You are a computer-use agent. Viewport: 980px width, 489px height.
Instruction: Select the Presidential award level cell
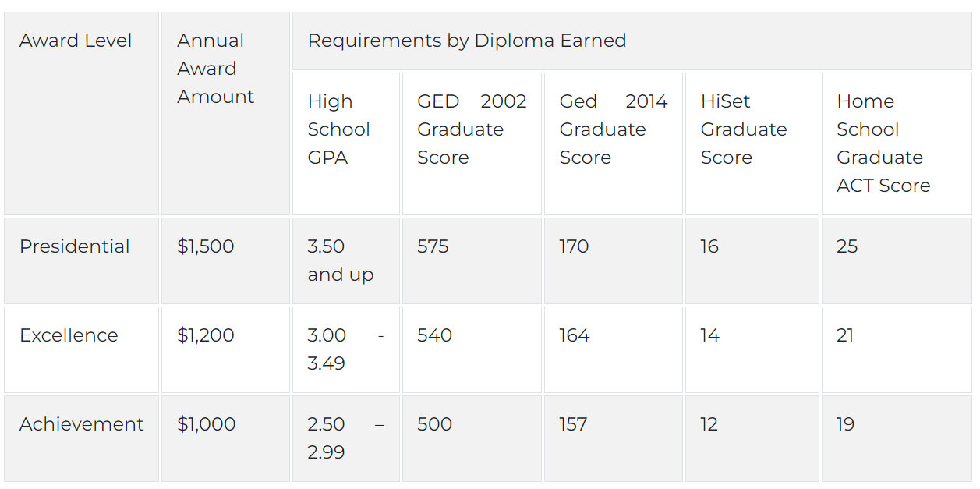[81, 261]
